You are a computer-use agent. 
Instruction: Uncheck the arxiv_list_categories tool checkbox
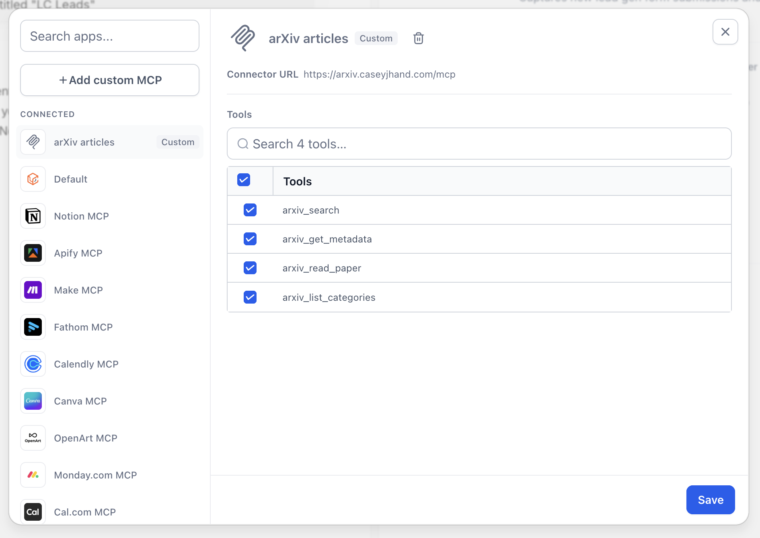[250, 297]
